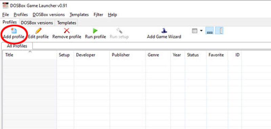Sort by the ID column header
This screenshot has width=271, height=129.
[x=235, y=55]
